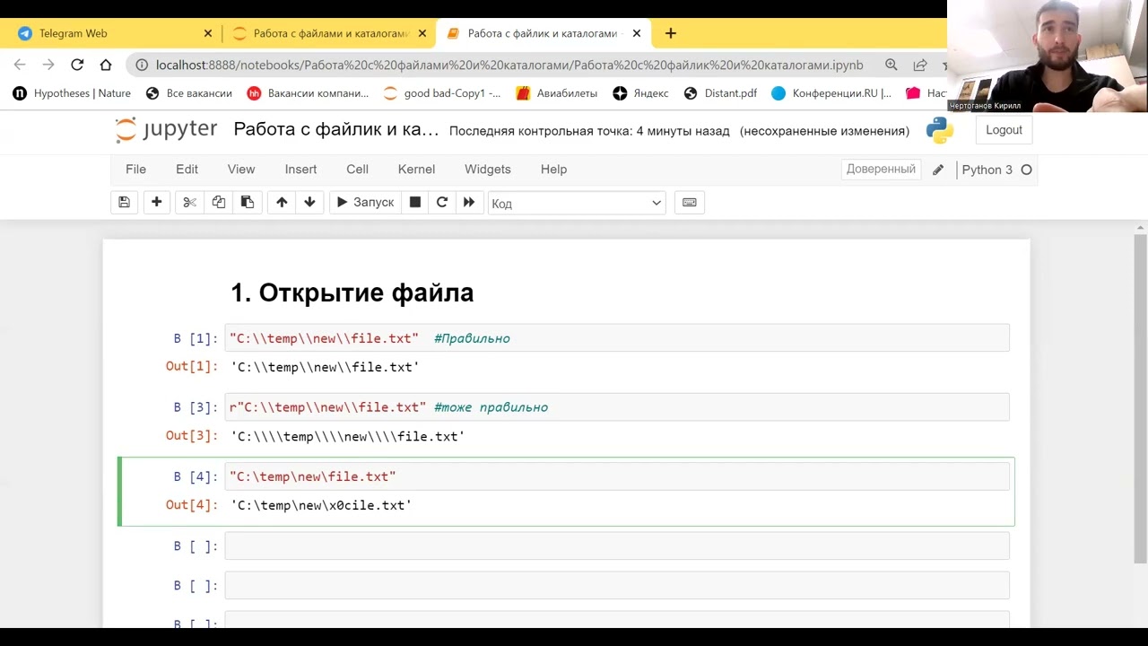Image resolution: width=1148 pixels, height=646 pixels.
Task: Insert a new cell below with plus icon
Action: (156, 203)
